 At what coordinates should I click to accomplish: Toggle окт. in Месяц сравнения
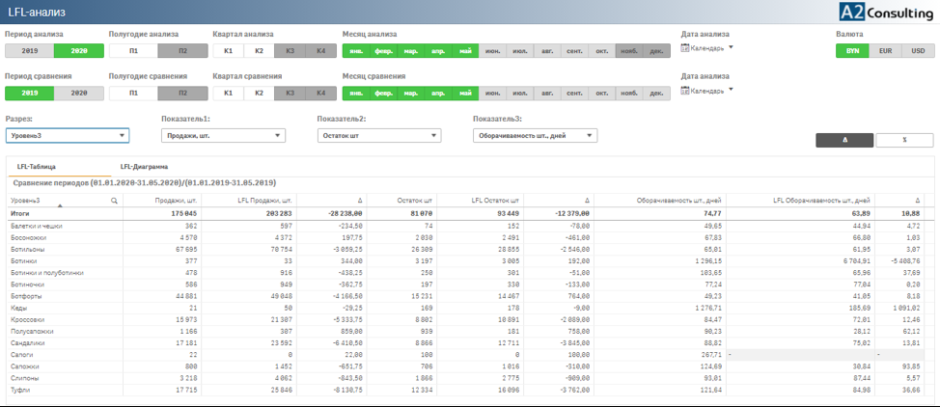tap(602, 94)
